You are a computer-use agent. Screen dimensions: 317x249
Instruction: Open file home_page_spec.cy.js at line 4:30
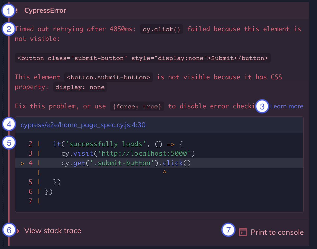(83, 124)
